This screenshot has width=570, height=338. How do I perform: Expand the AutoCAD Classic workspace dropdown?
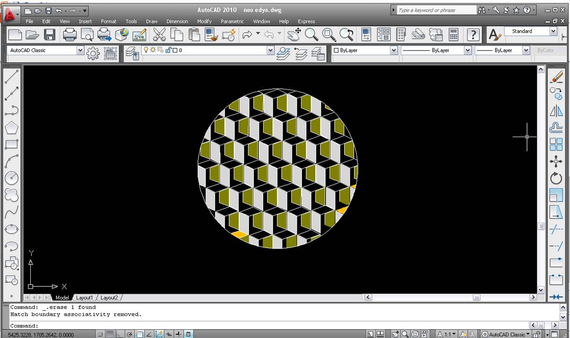coord(80,50)
